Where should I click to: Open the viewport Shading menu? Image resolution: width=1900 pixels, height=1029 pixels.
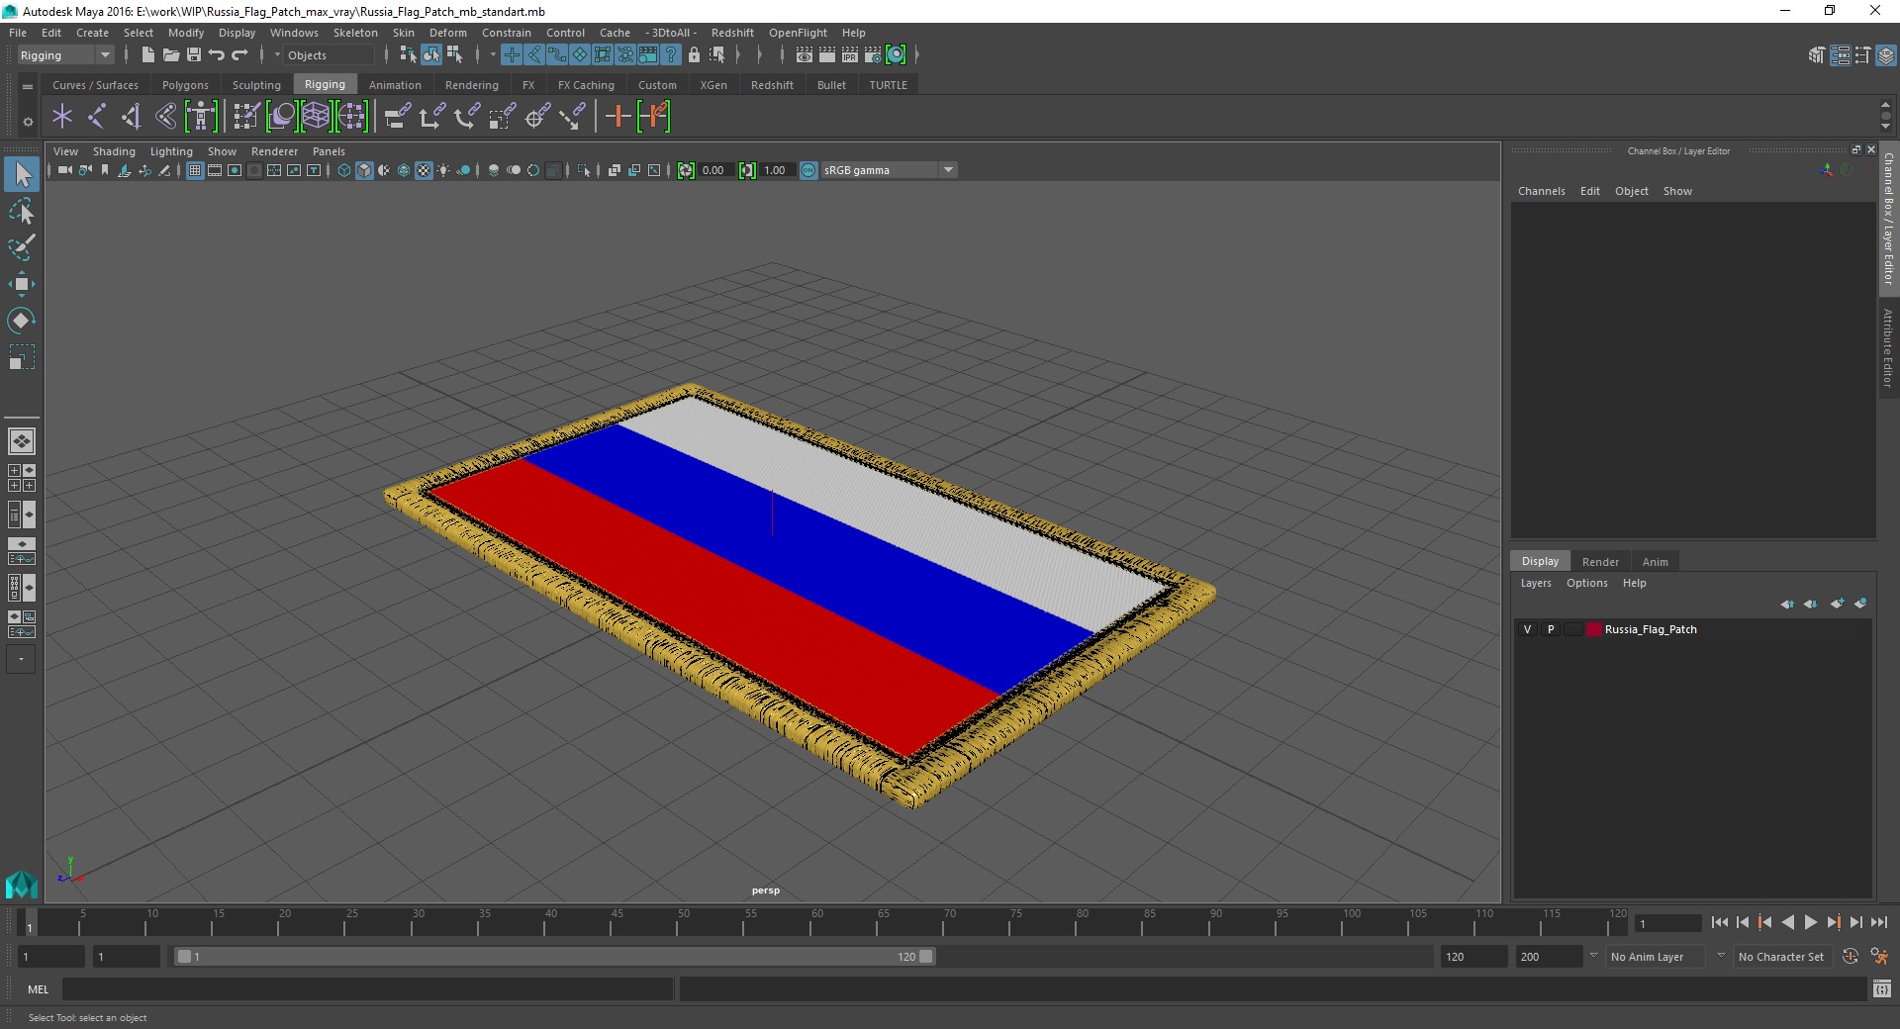[114, 151]
